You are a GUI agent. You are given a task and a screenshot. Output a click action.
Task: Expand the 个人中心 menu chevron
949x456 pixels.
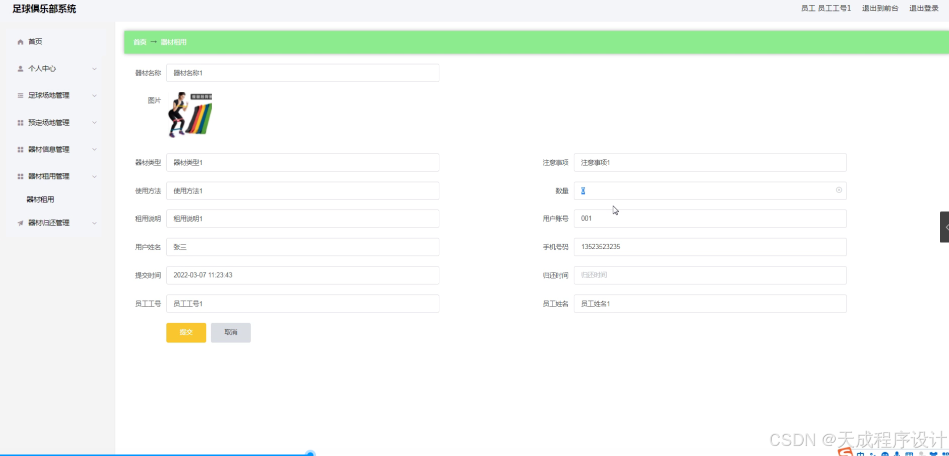tap(94, 68)
